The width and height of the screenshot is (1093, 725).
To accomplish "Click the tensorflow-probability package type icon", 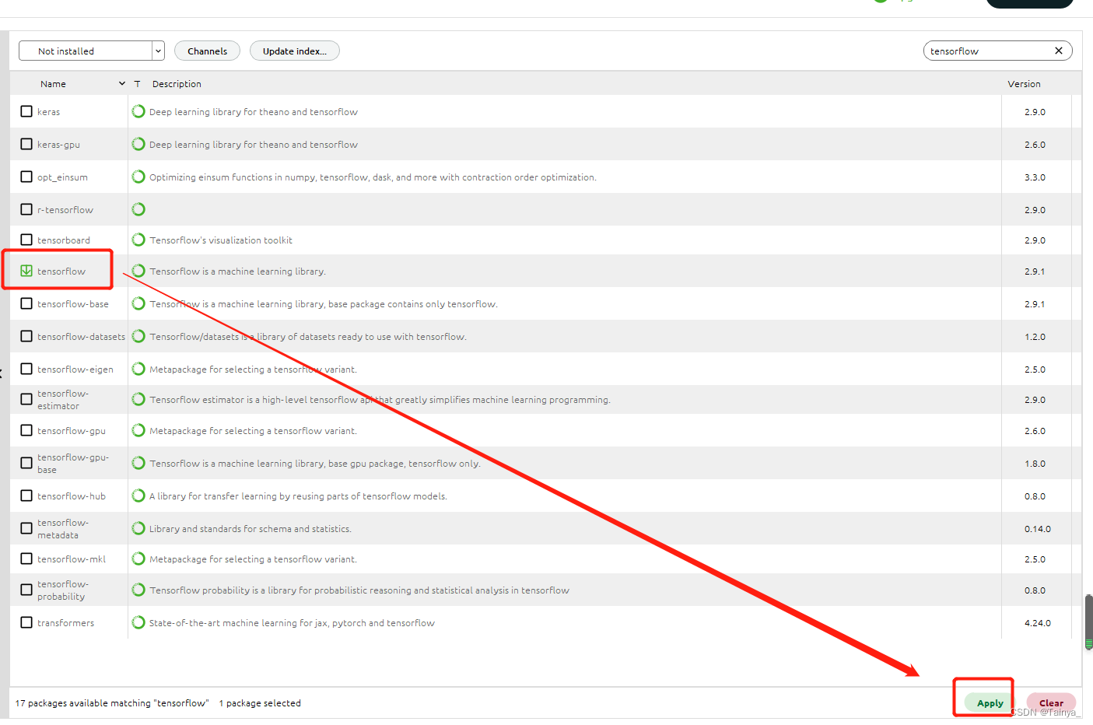I will tap(138, 590).
